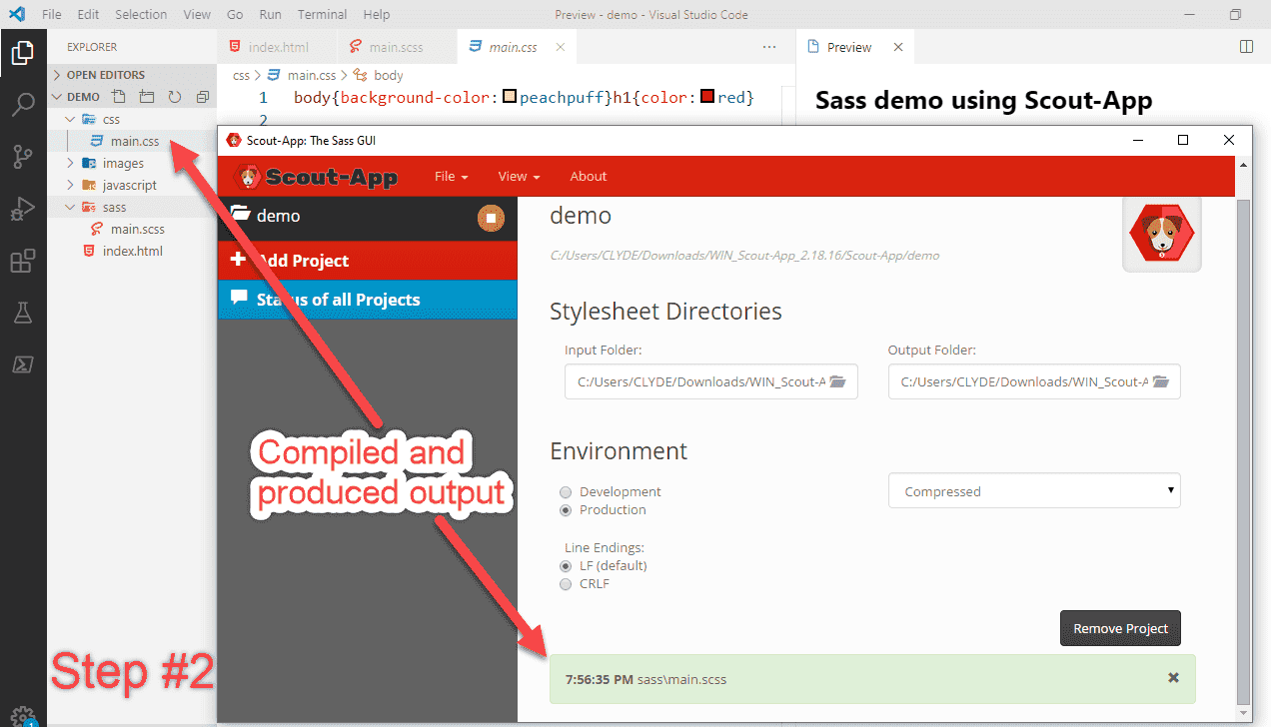
Task: Click the demo project Scout mascot icon
Action: pyautogui.click(x=1161, y=236)
